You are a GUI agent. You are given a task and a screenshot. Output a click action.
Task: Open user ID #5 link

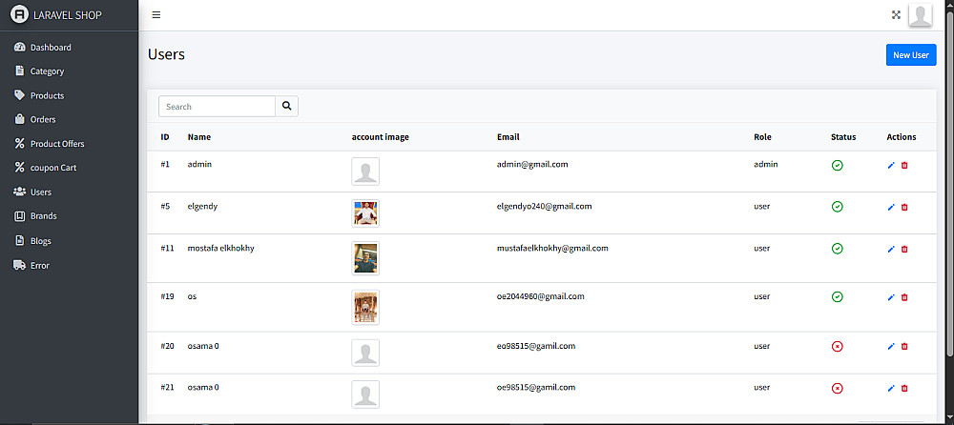(165, 206)
